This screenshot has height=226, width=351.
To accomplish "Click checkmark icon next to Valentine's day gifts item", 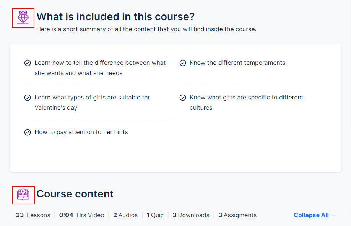I will 28,98.
